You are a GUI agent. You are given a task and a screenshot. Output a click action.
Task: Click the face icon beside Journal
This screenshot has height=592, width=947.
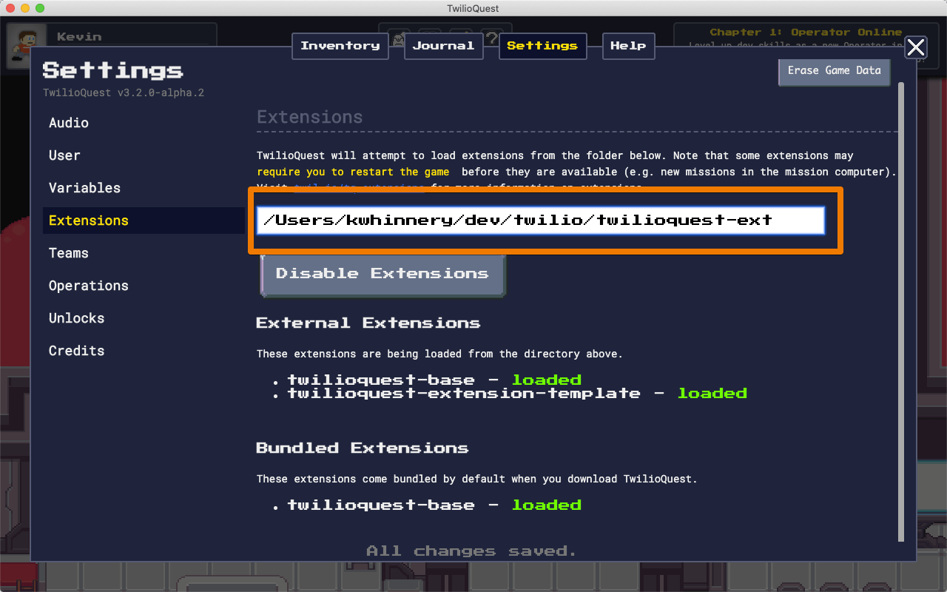point(398,39)
